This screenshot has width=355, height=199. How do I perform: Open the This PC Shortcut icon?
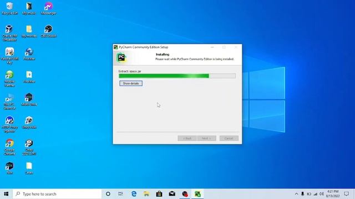(9, 102)
